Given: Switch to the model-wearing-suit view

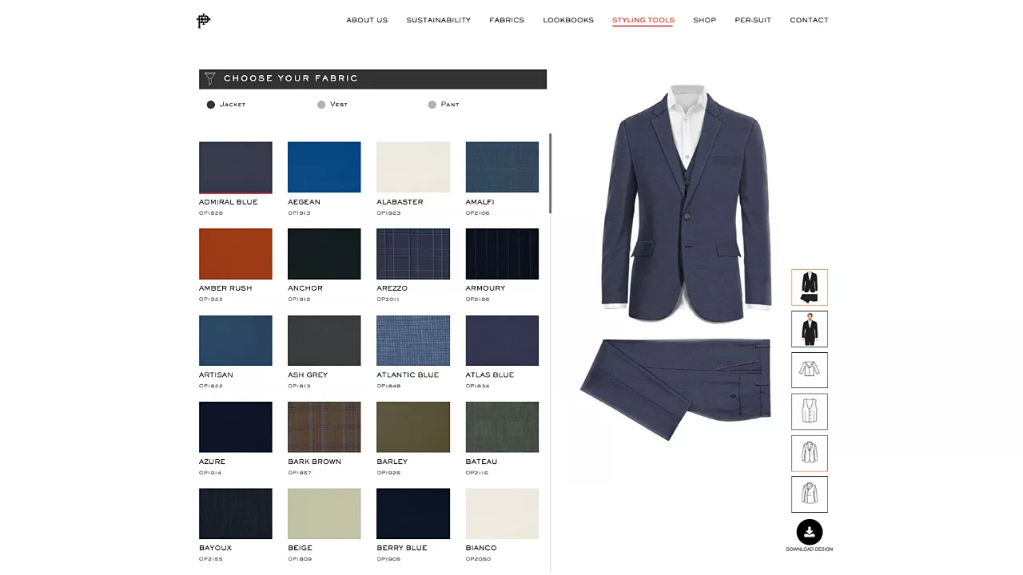Looking at the screenshot, I should [809, 329].
